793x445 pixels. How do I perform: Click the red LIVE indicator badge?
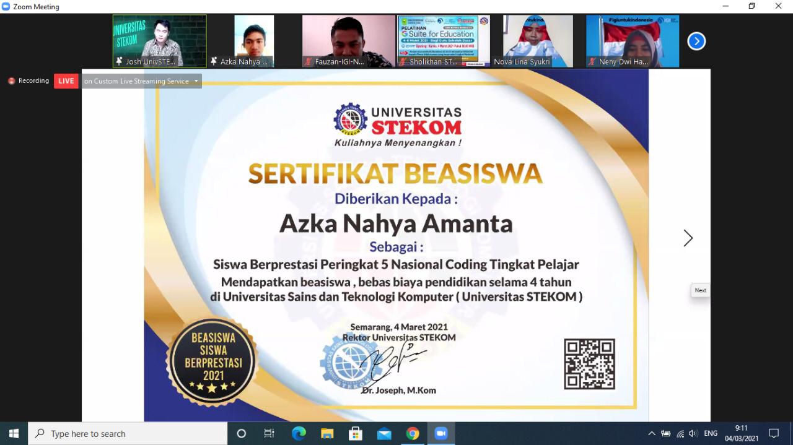(x=66, y=81)
